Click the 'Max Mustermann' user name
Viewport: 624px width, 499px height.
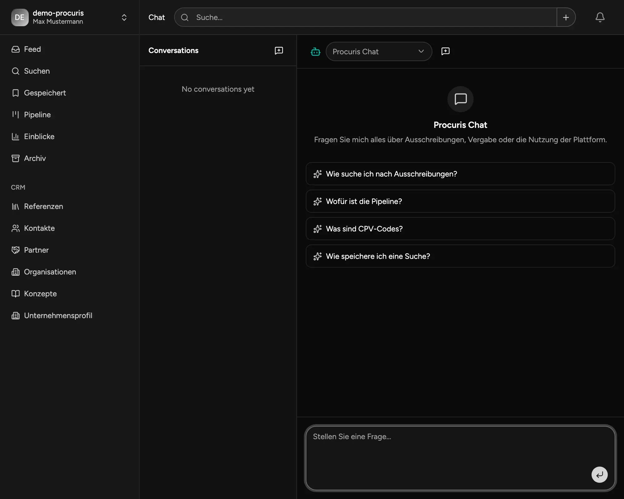click(58, 22)
